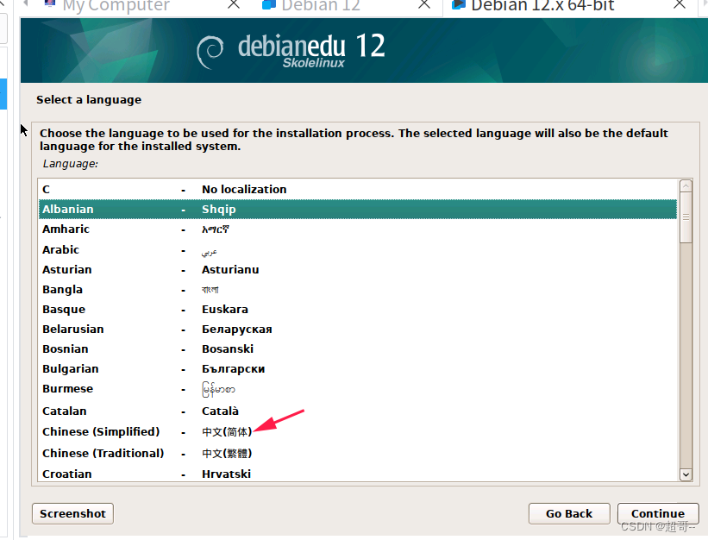Image resolution: width=708 pixels, height=540 pixels.
Task: Select Asturian language row
Action: click(x=358, y=269)
